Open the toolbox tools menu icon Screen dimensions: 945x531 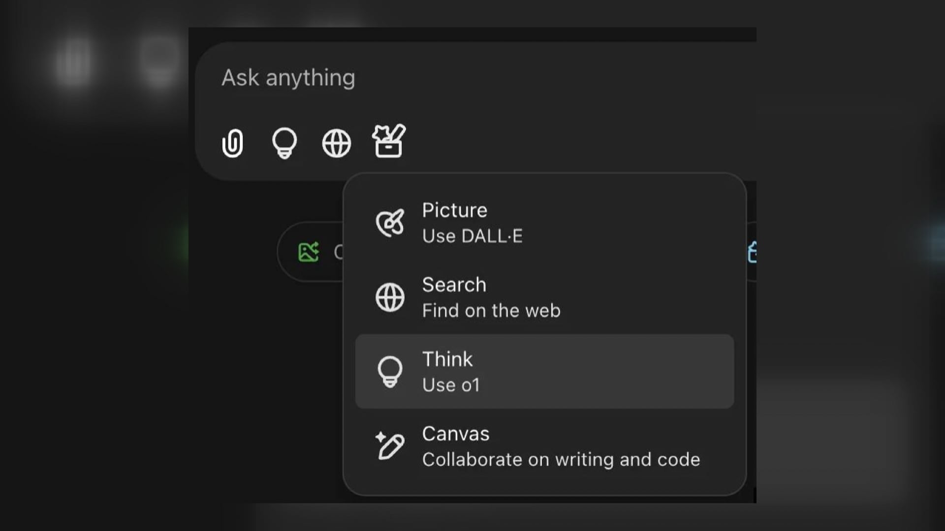point(389,141)
